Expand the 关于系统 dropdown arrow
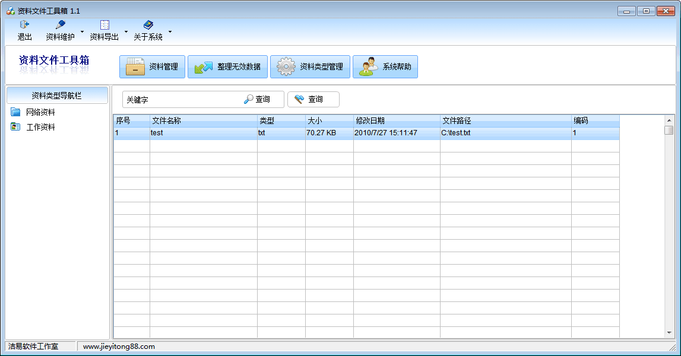This screenshot has width=681, height=356. (x=170, y=31)
